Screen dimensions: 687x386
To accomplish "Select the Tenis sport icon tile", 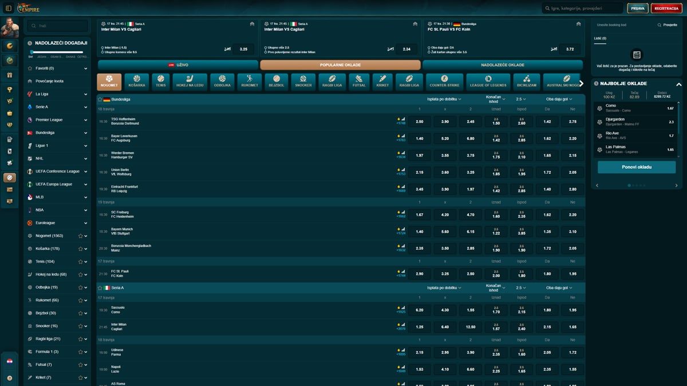I will pos(161,81).
